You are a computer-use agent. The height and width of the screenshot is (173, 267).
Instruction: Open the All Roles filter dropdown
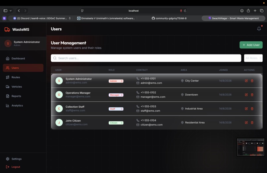pos(253,58)
